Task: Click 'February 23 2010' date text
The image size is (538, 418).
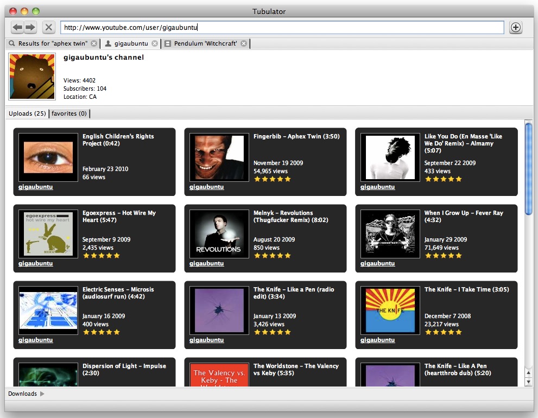Action: click(105, 169)
